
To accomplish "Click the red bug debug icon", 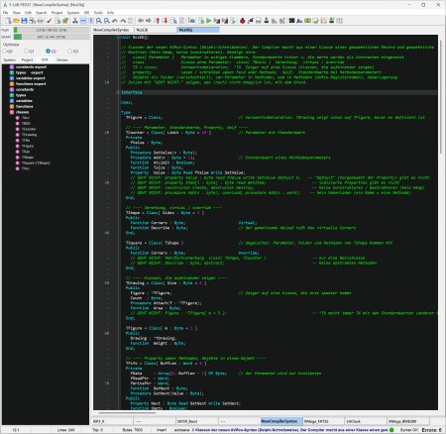I will [x=243, y=21].
